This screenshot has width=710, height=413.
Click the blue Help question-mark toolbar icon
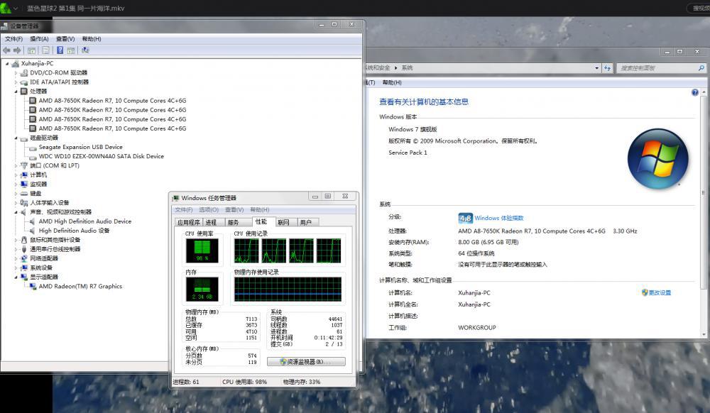(x=60, y=50)
